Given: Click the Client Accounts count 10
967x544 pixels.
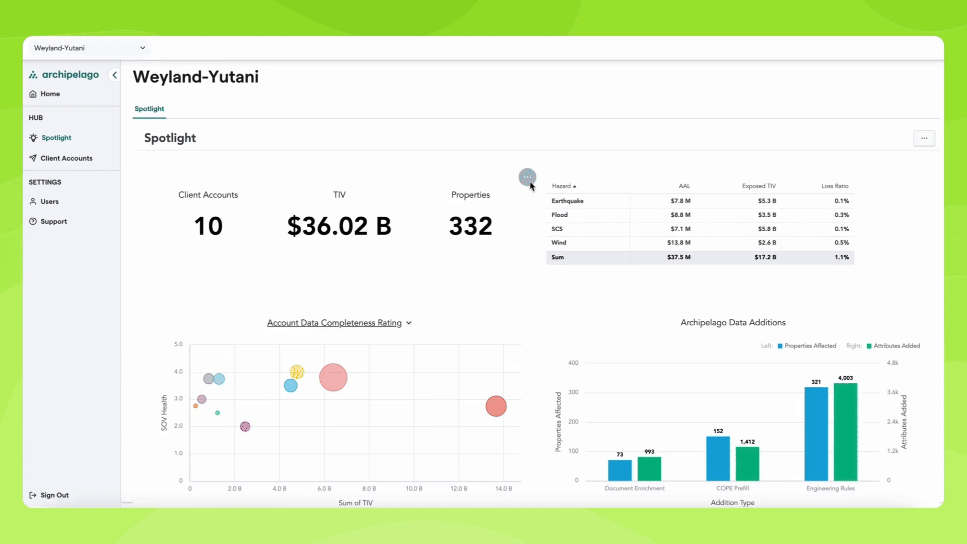Looking at the screenshot, I should (208, 226).
